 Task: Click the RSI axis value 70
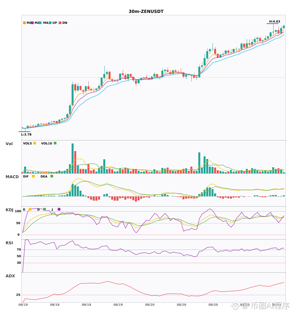[x=19, y=250]
